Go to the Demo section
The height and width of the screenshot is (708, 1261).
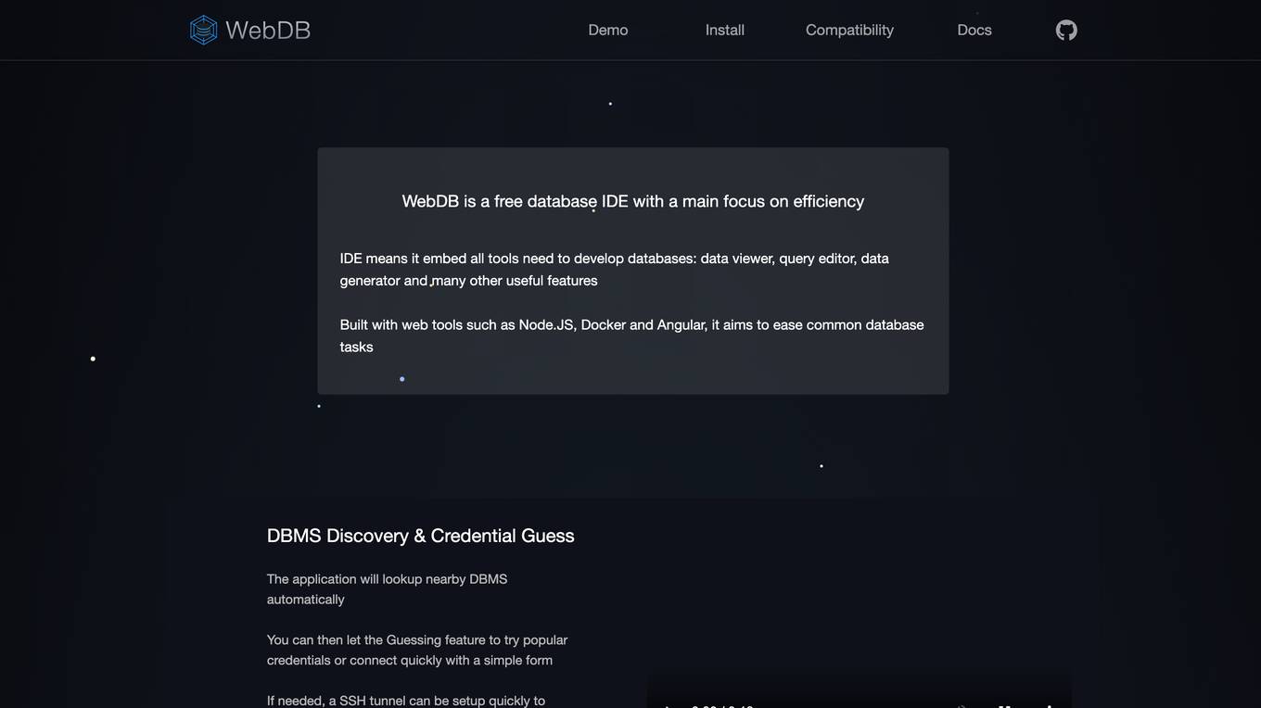[x=608, y=30]
